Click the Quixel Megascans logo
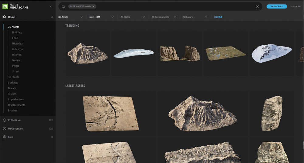This screenshot has height=163, width=304. pyautogui.click(x=16, y=6)
